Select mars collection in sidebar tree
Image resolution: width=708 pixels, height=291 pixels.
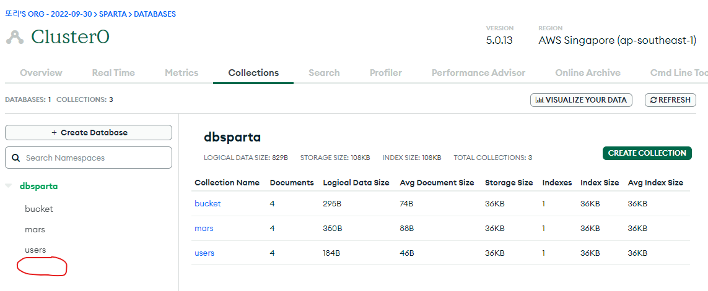pos(35,229)
